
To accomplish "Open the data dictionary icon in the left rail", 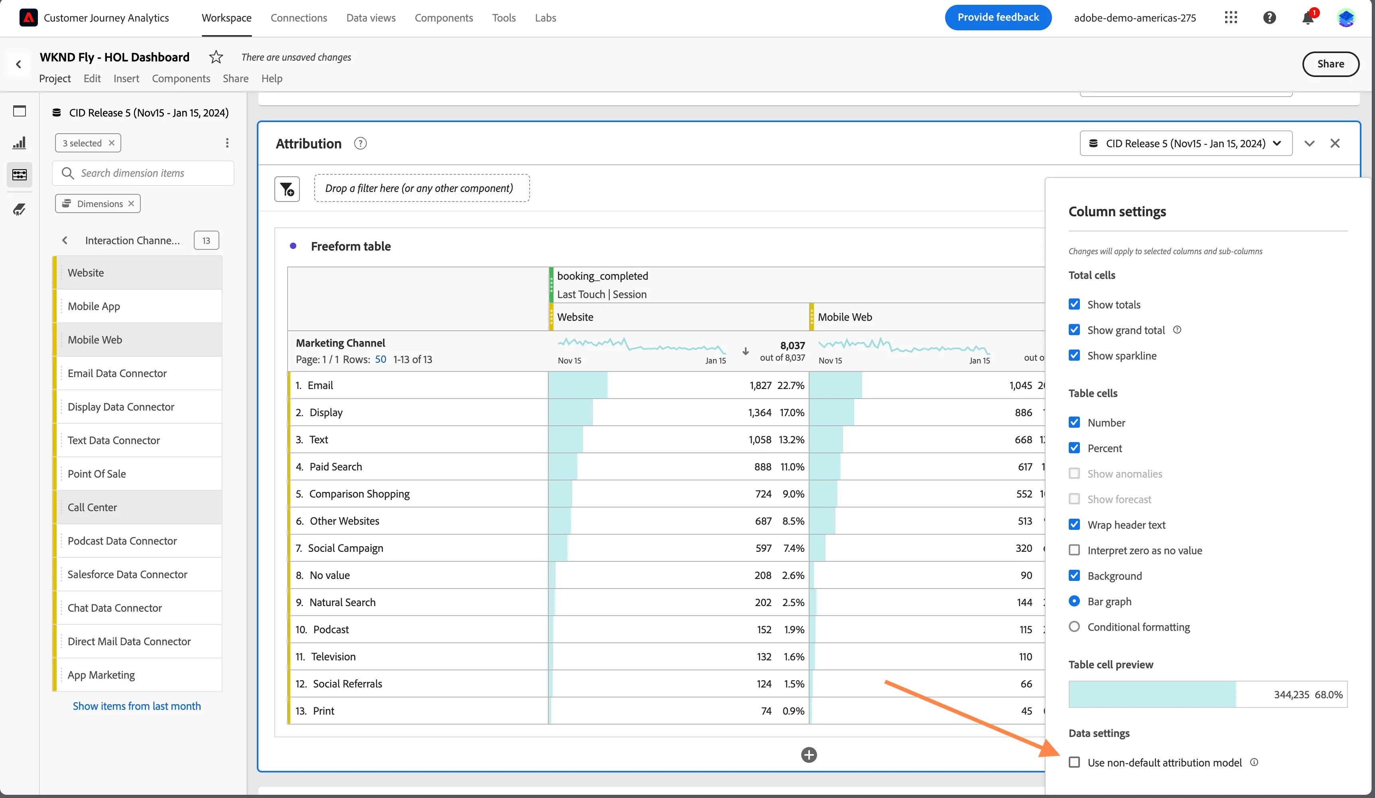I will tap(20, 209).
